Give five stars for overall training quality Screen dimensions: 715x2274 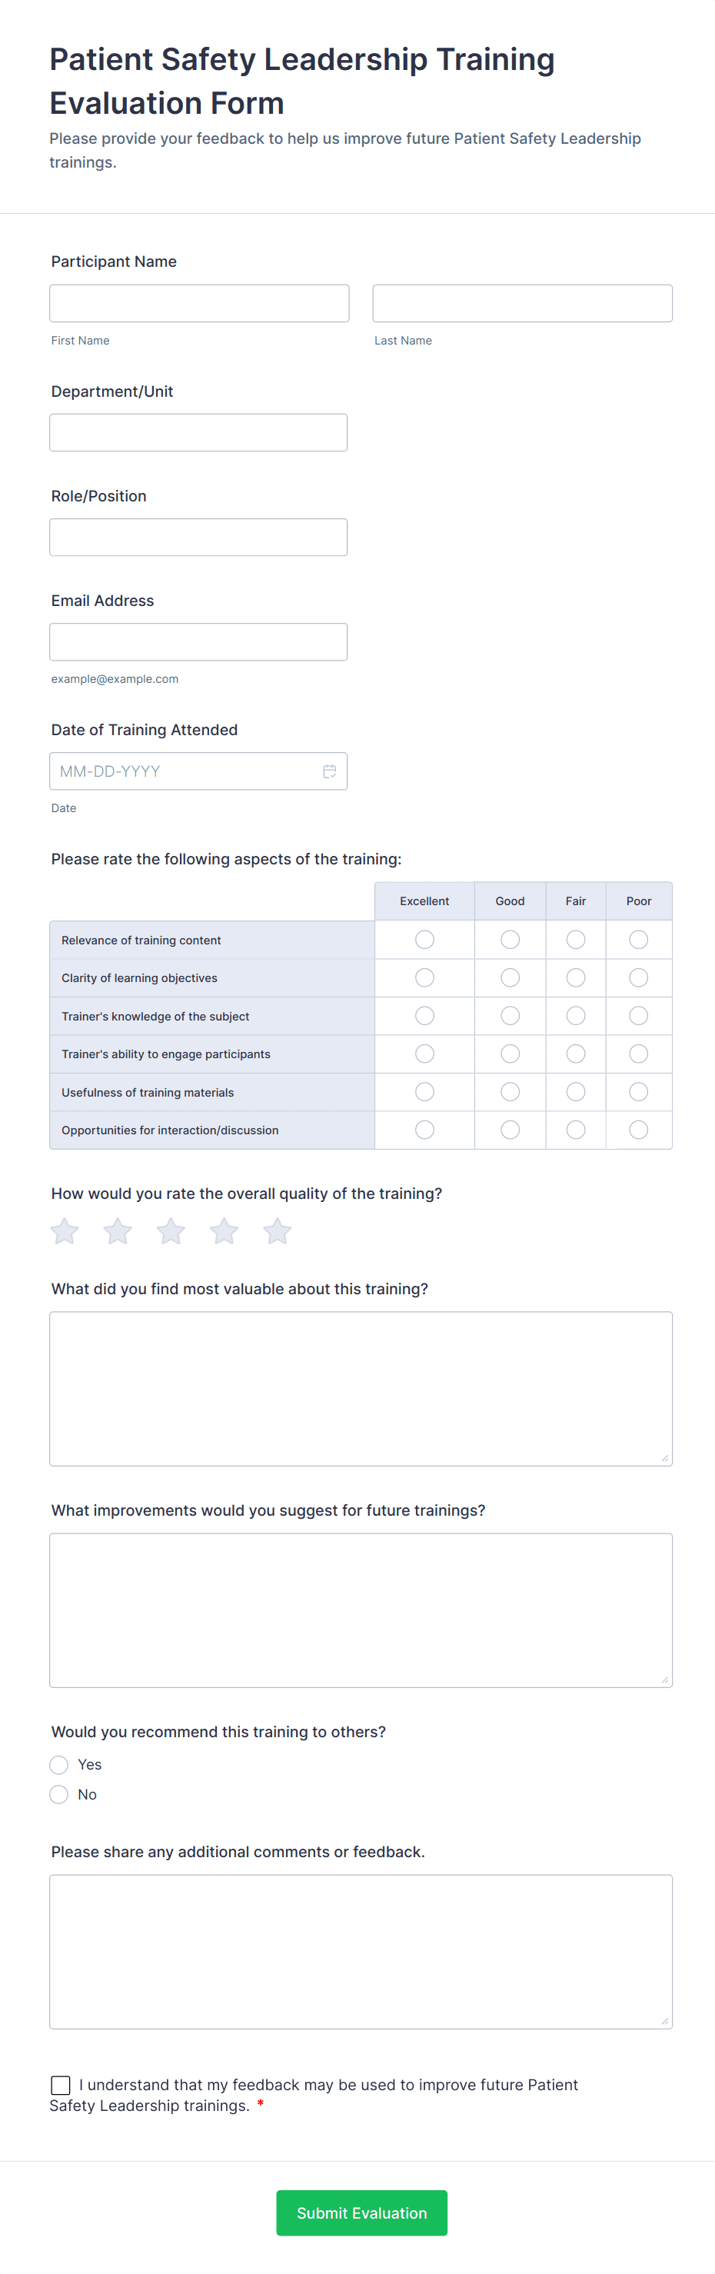click(x=276, y=1230)
